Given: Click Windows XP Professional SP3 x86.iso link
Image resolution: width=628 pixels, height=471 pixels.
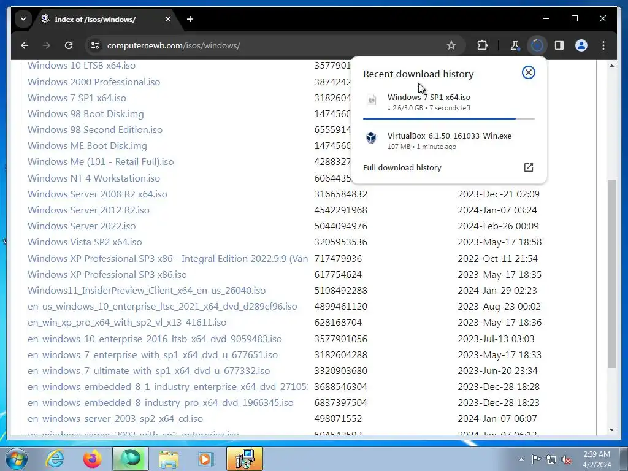Looking at the screenshot, I should [x=107, y=275].
